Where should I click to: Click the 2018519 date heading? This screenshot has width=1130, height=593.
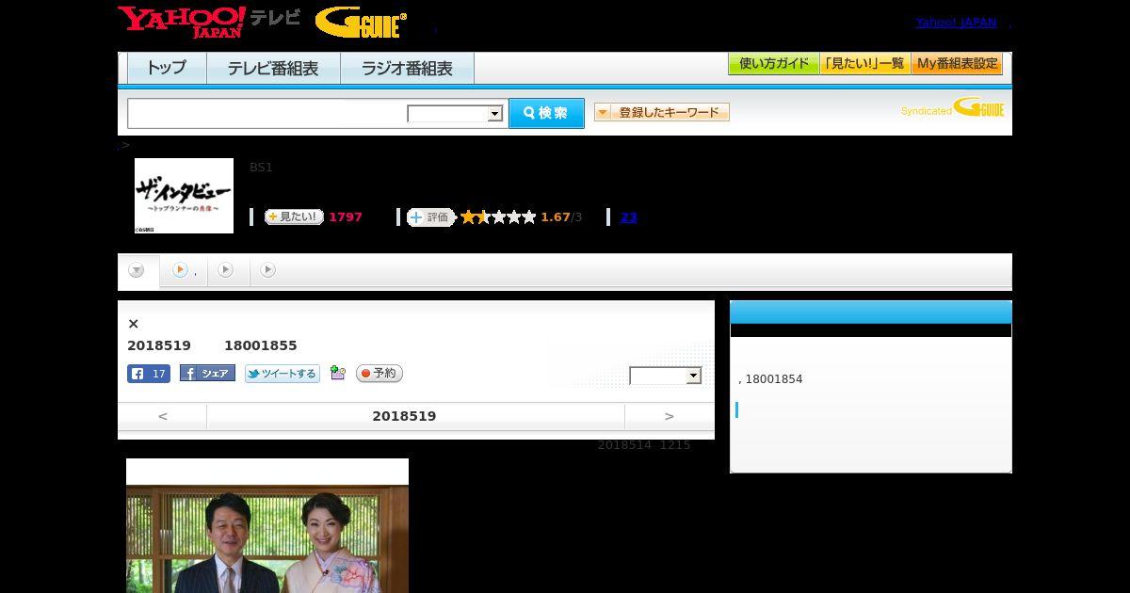click(404, 416)
